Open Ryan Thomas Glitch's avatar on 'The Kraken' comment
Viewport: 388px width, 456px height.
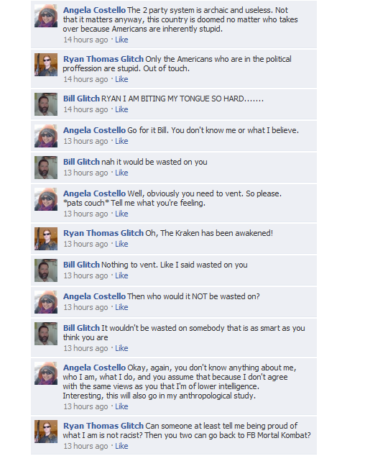coord(46,239)
